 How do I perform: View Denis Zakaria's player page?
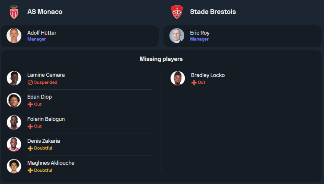pyautogui.click(x=43, y=141)
